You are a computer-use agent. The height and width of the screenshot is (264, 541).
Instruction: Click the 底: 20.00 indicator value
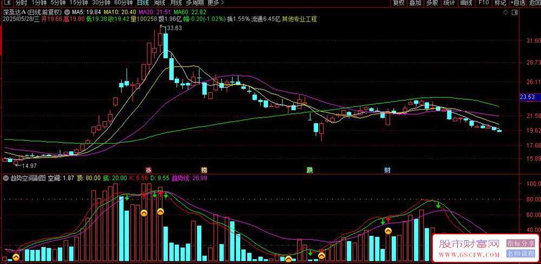pyautogui.click(x=115, y=178)
